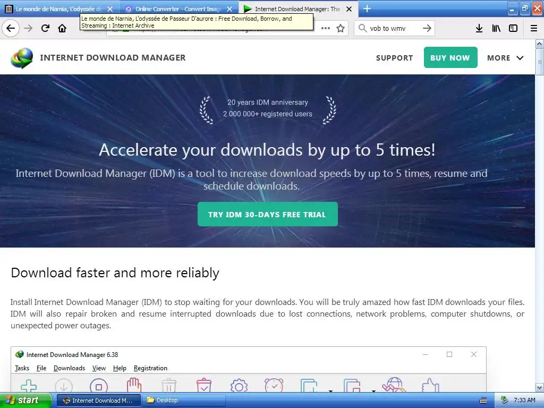This screenshot has width=544, height=408.
Task: Open the Firefox hamburger menu
Action: (534, 28)
